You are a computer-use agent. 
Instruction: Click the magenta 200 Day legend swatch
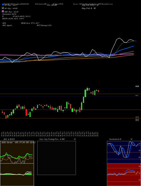click(x=3, y=11)
